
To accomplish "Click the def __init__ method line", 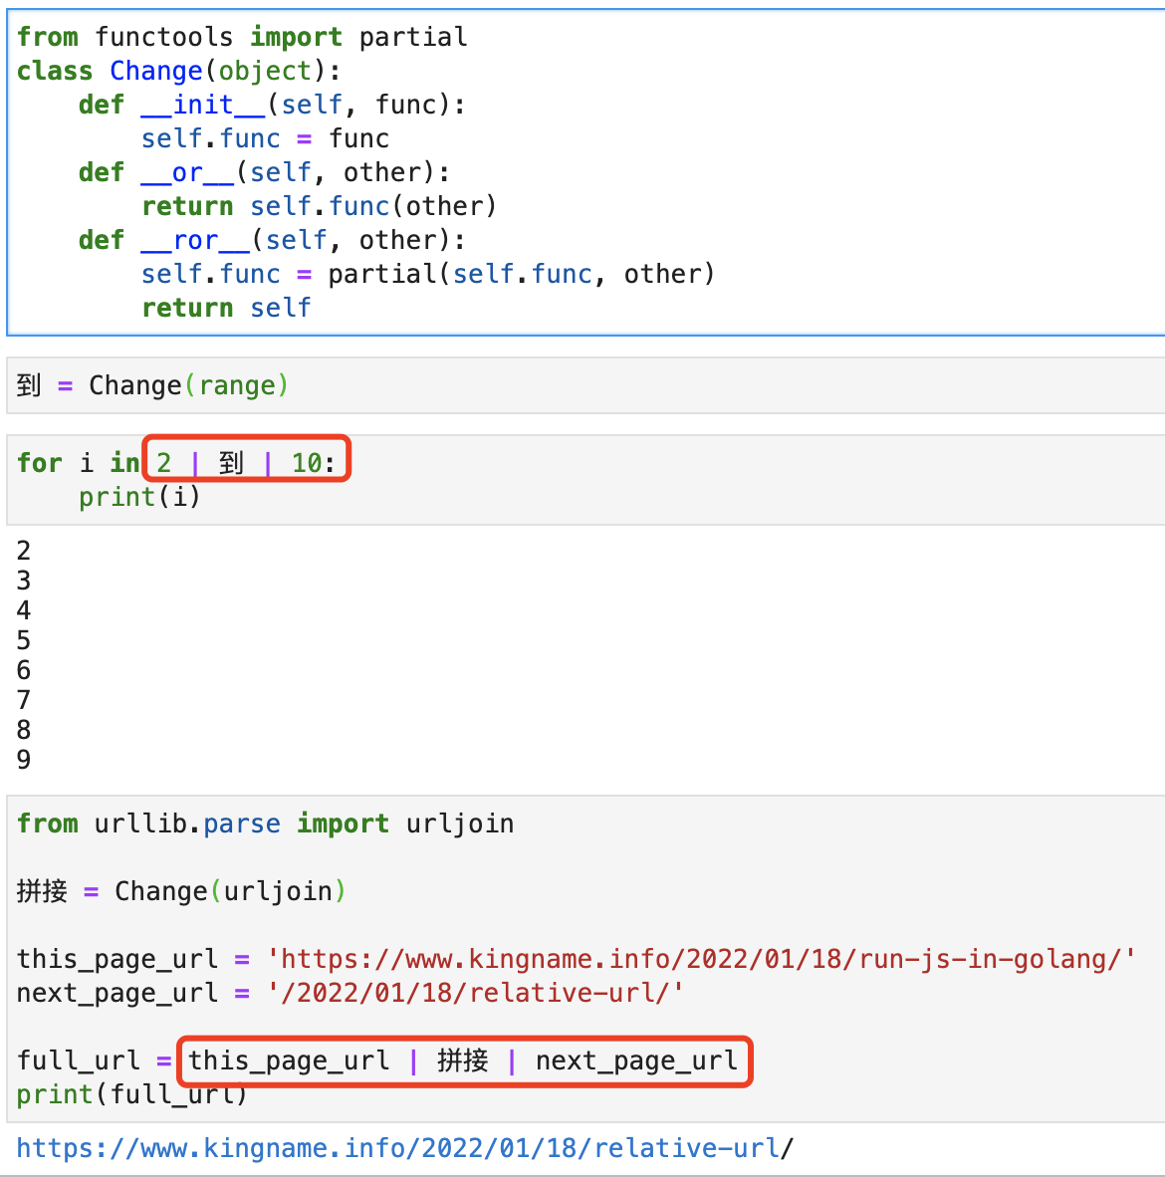I will tap(272, 105).
